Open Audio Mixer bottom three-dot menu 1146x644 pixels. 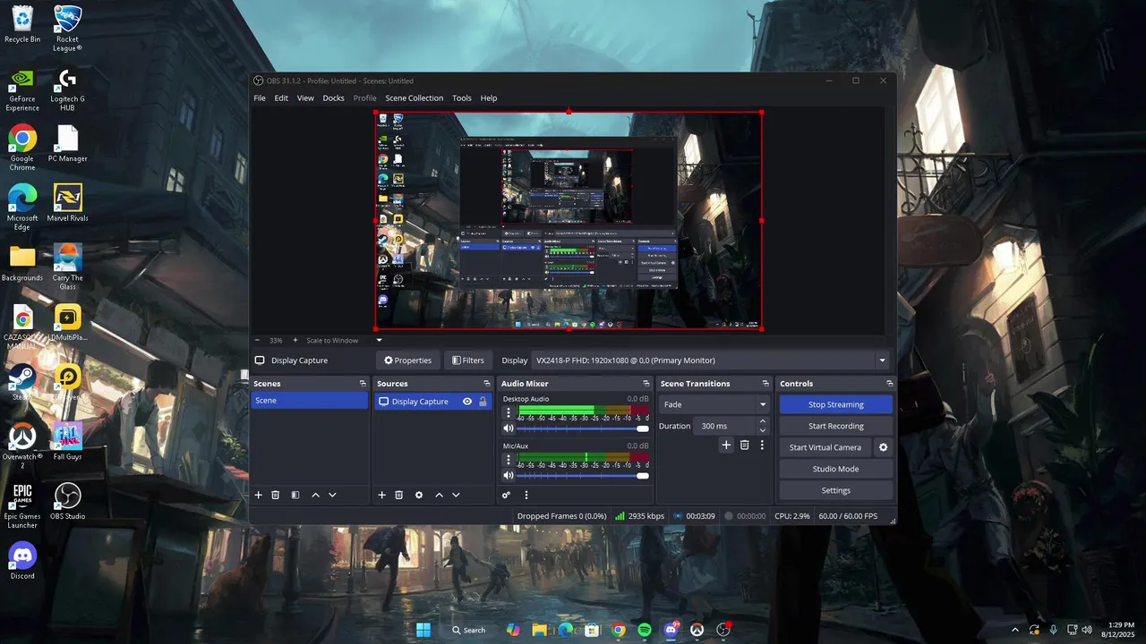526,495
